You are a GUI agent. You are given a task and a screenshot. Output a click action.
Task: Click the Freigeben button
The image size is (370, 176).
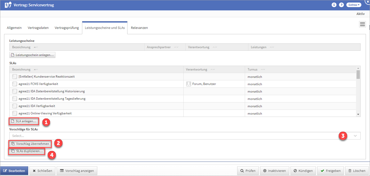(x=330, y=171)
